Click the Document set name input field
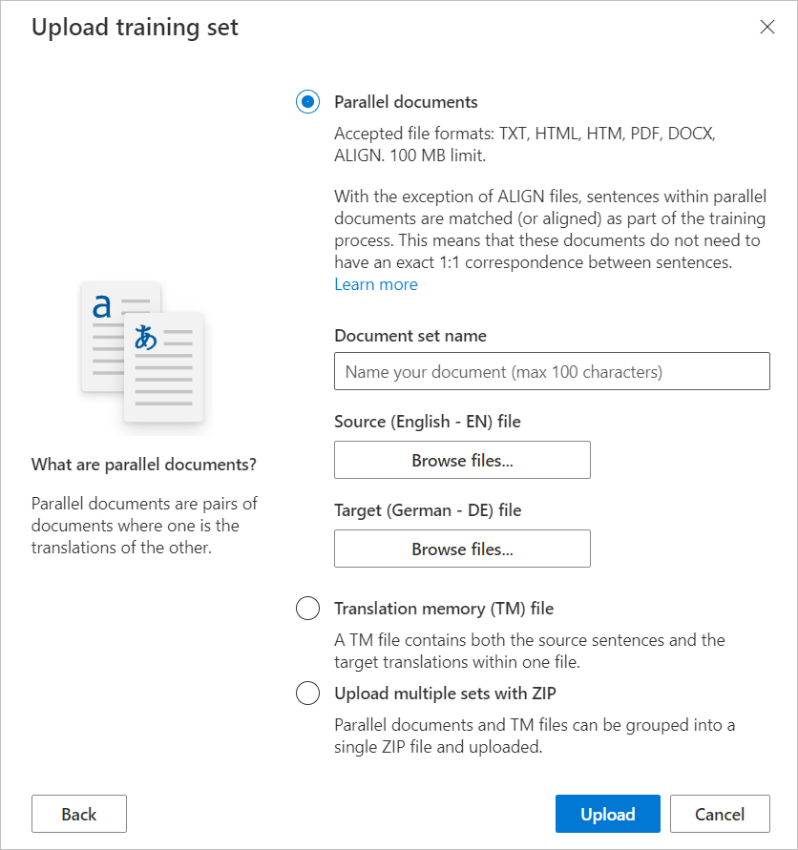This screenshot has width=798, height=850. [x=552, y=371]
